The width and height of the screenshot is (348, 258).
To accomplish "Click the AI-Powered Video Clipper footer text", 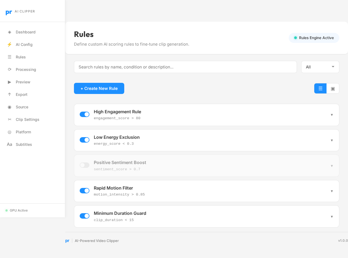I will tap(97, 241).
